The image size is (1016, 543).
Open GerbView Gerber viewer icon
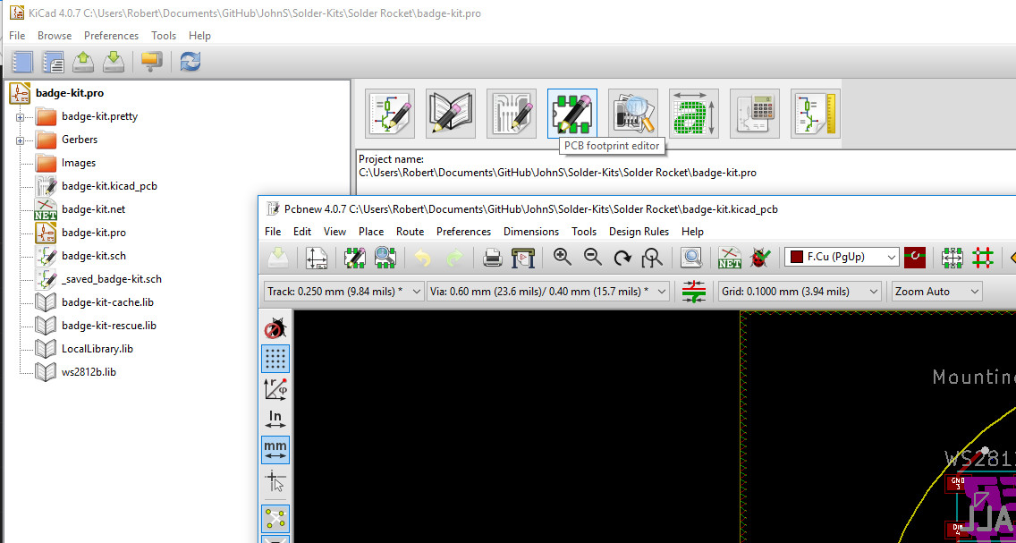click(x=633, y=114)
